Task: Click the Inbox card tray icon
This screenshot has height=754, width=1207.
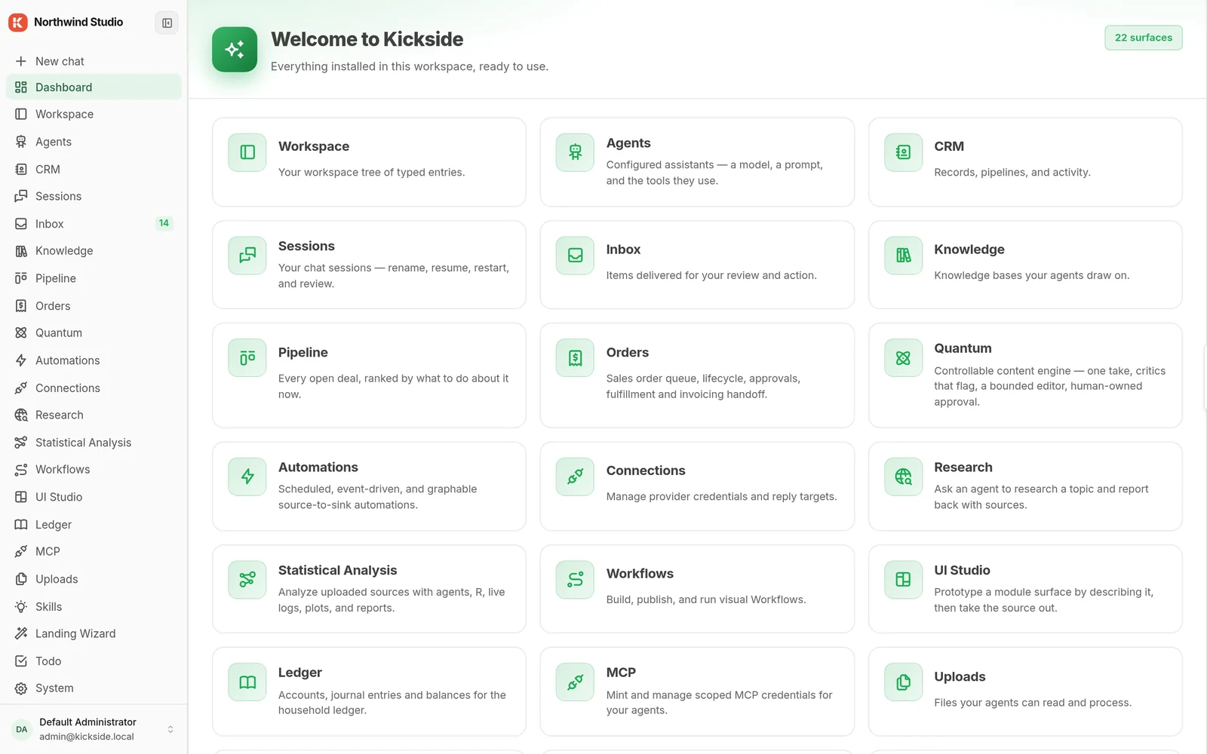Action: click(x=576, y=256)
